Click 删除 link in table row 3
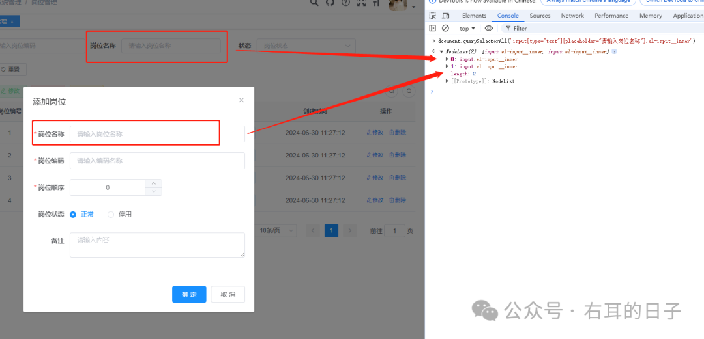 (x=398, y=178)
